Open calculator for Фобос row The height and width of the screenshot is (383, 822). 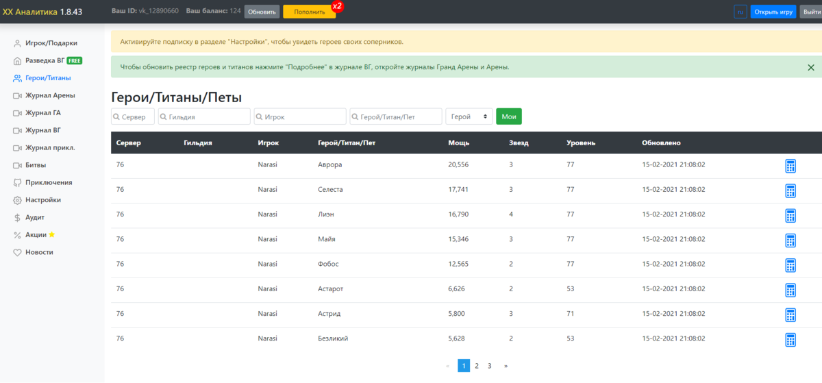[790, 265]
